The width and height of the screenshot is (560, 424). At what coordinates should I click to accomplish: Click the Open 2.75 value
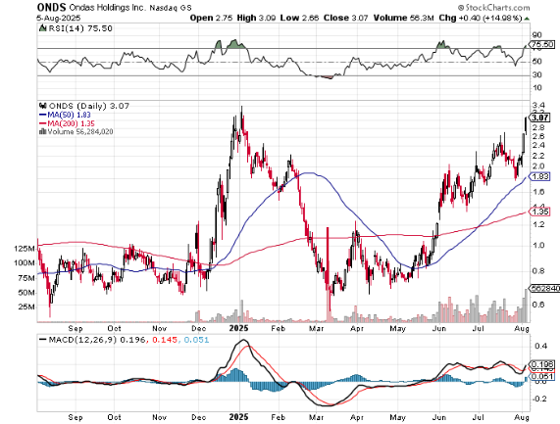coord(211,18)
